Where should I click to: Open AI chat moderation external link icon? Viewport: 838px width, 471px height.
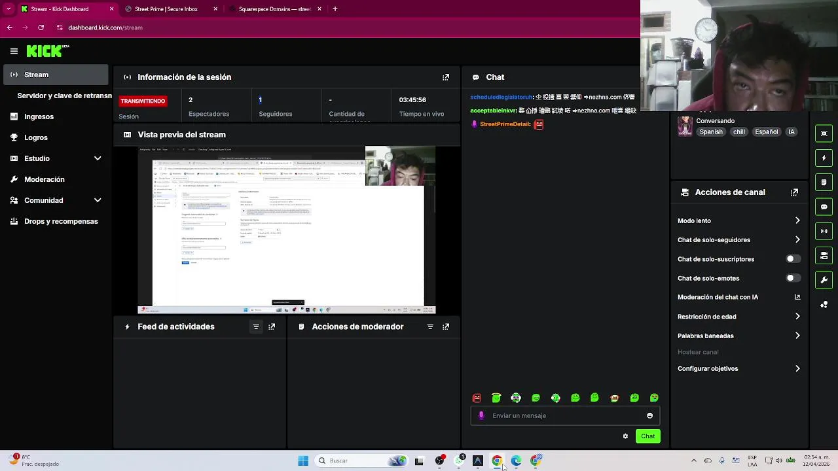point(797,297)
